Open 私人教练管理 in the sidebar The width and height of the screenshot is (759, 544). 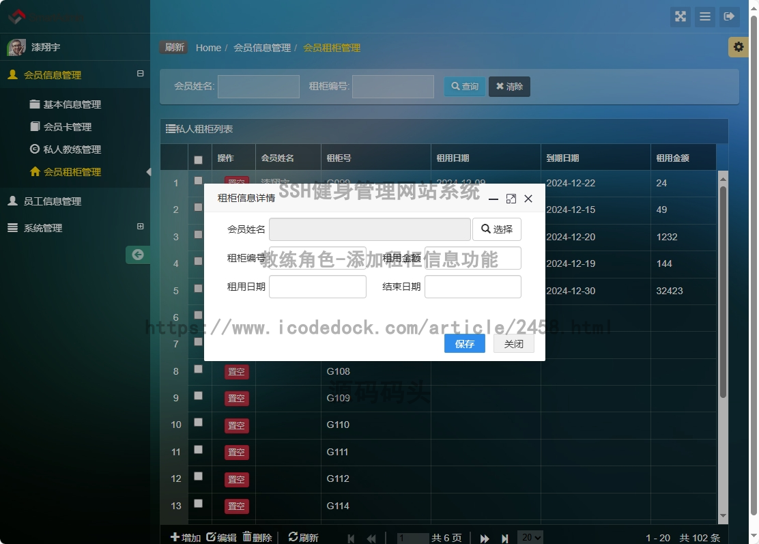click(x=72, y=149)
